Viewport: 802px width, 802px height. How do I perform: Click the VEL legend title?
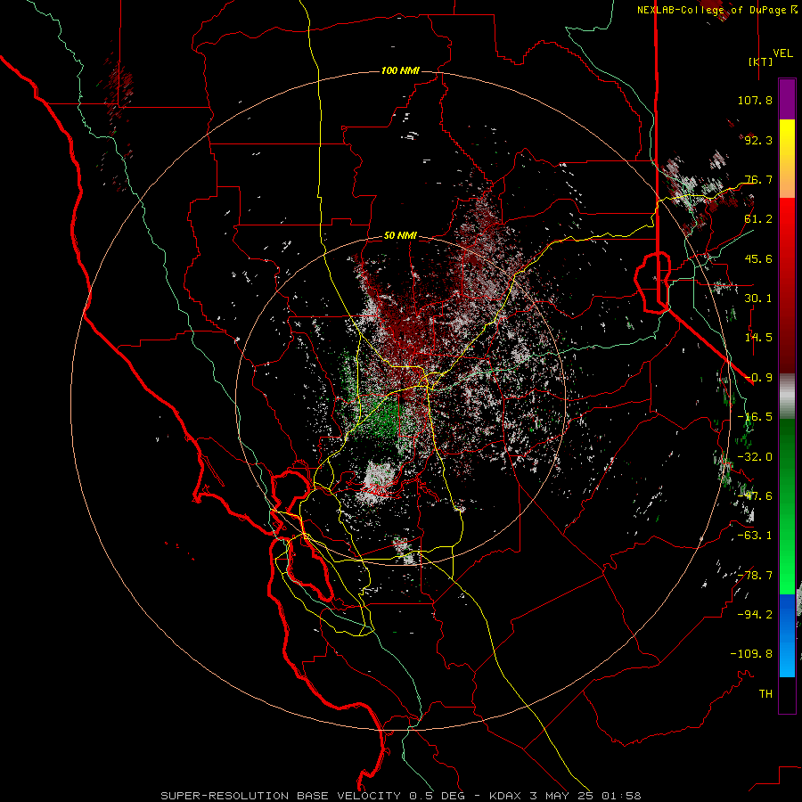point(782,53)
